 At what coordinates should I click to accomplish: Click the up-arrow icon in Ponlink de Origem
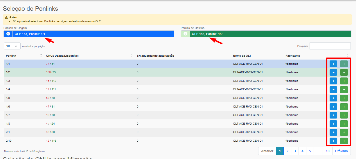(8, 34)
